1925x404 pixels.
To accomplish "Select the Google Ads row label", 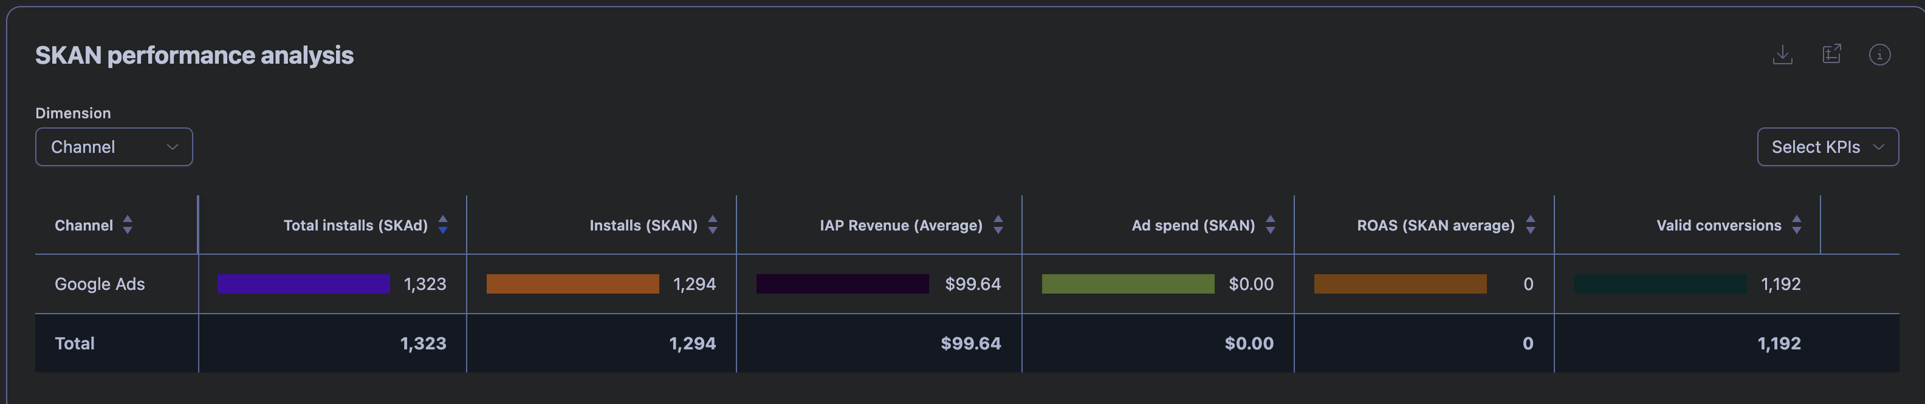I will (100, 284).
